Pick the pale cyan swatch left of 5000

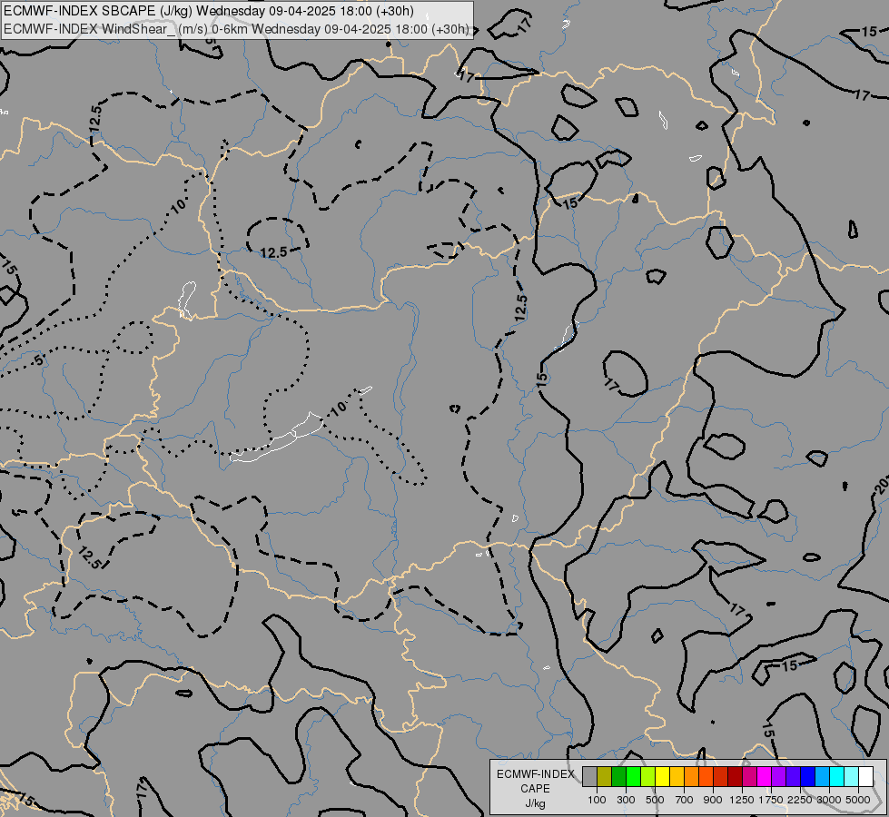pos(852,777)
